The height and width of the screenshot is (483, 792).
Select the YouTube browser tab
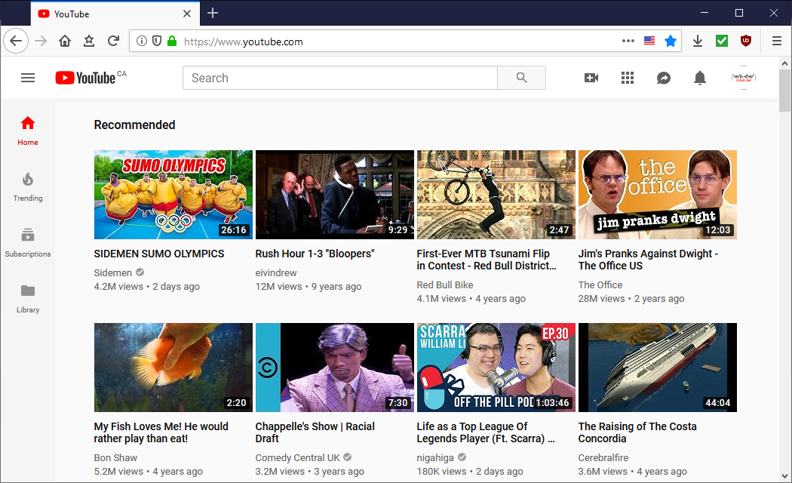(115, 14)
